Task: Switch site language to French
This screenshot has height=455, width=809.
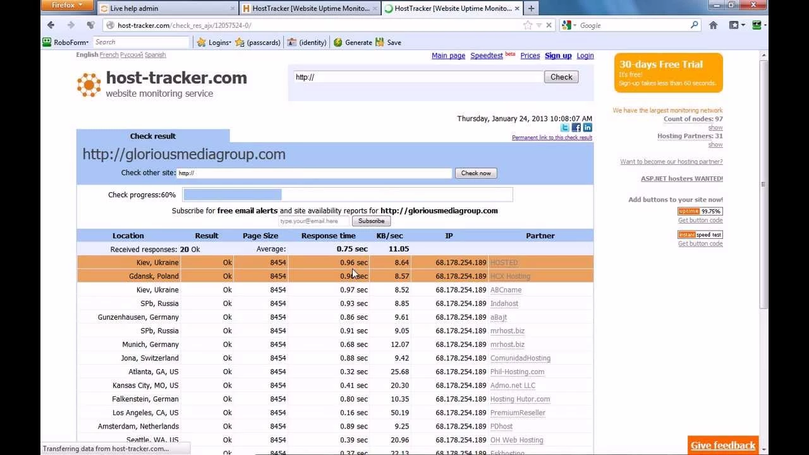Action: 109,55
